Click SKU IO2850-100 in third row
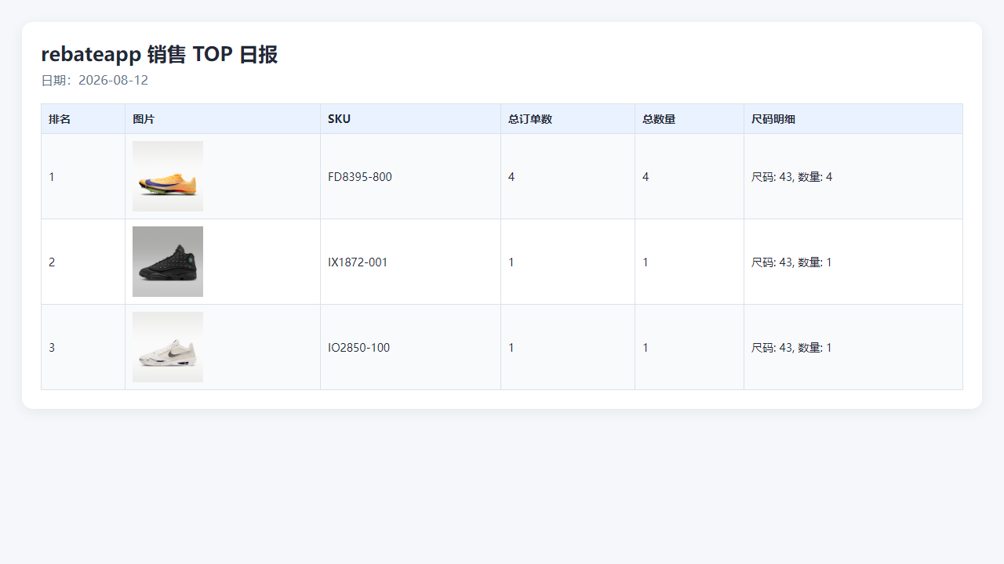 [x=358, y=348]
